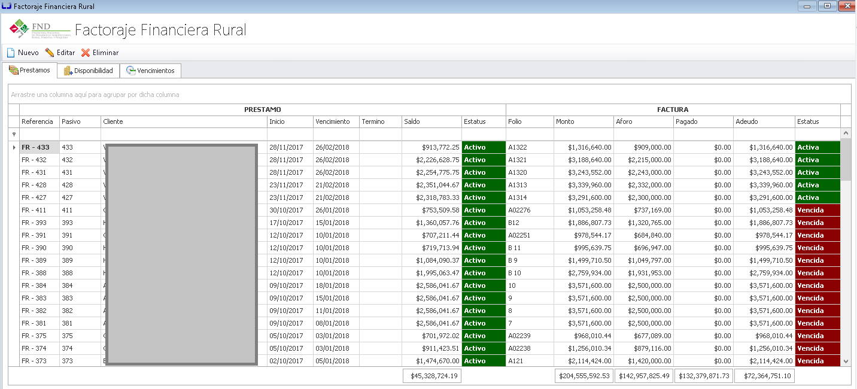Screen dimensions: 857x389
Task: Click the Aforo total $142,957,825.49
Action: pyautogui.click(x=643, y=376)
